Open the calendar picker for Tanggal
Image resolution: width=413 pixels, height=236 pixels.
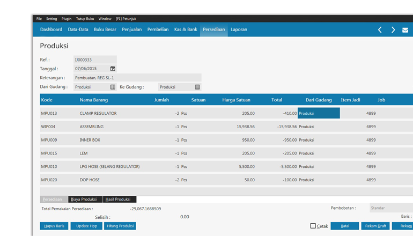(x=113, y=69)
